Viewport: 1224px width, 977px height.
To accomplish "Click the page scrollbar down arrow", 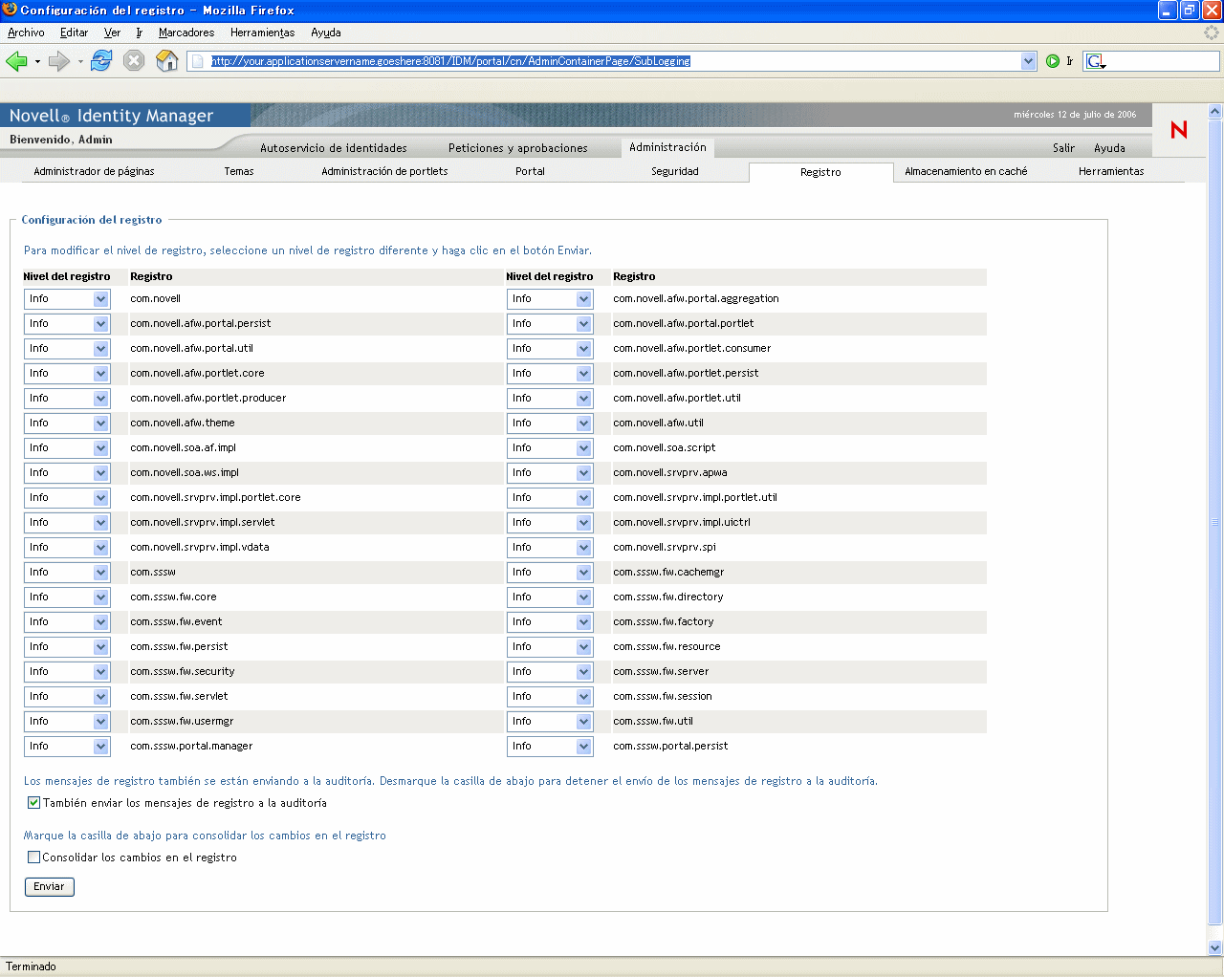I will 1215,948.
